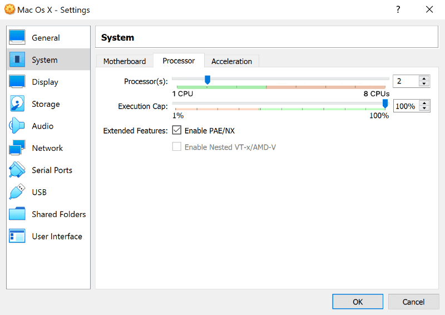Image resolution: width=445 pixels, height=315 pixels.
Task: Decrease processor count with down arrow
Action: [x=424, y=84]
